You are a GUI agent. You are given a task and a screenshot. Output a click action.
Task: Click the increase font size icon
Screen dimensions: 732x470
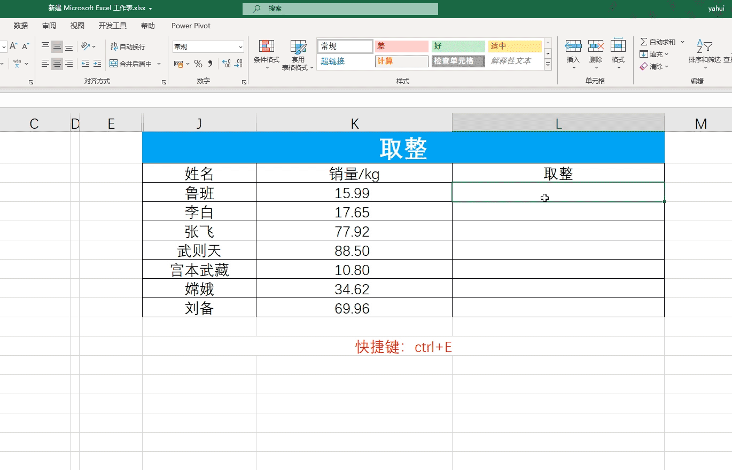point(14,46)
